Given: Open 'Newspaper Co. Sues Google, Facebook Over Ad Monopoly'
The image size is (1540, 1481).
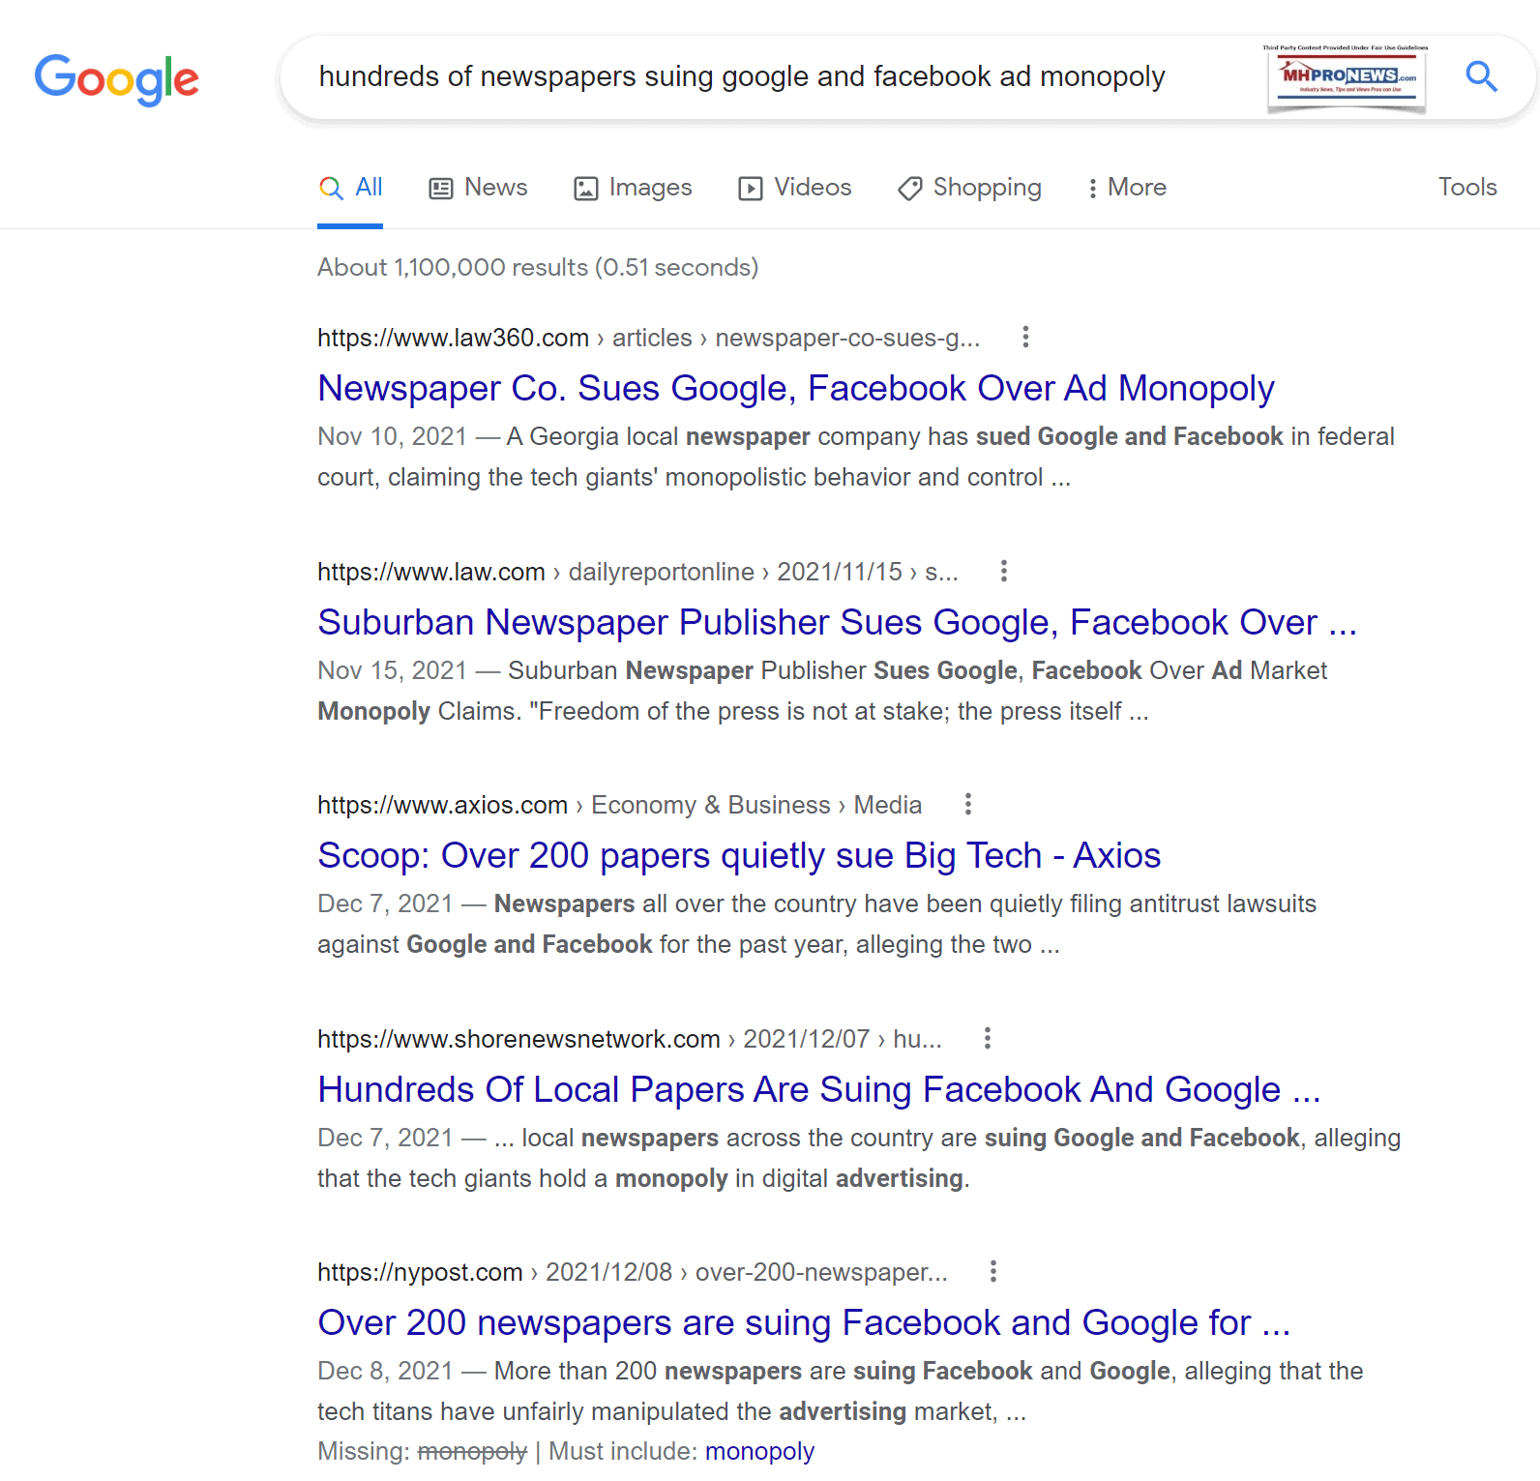Looking at the screenshot, I should [796, 389].
